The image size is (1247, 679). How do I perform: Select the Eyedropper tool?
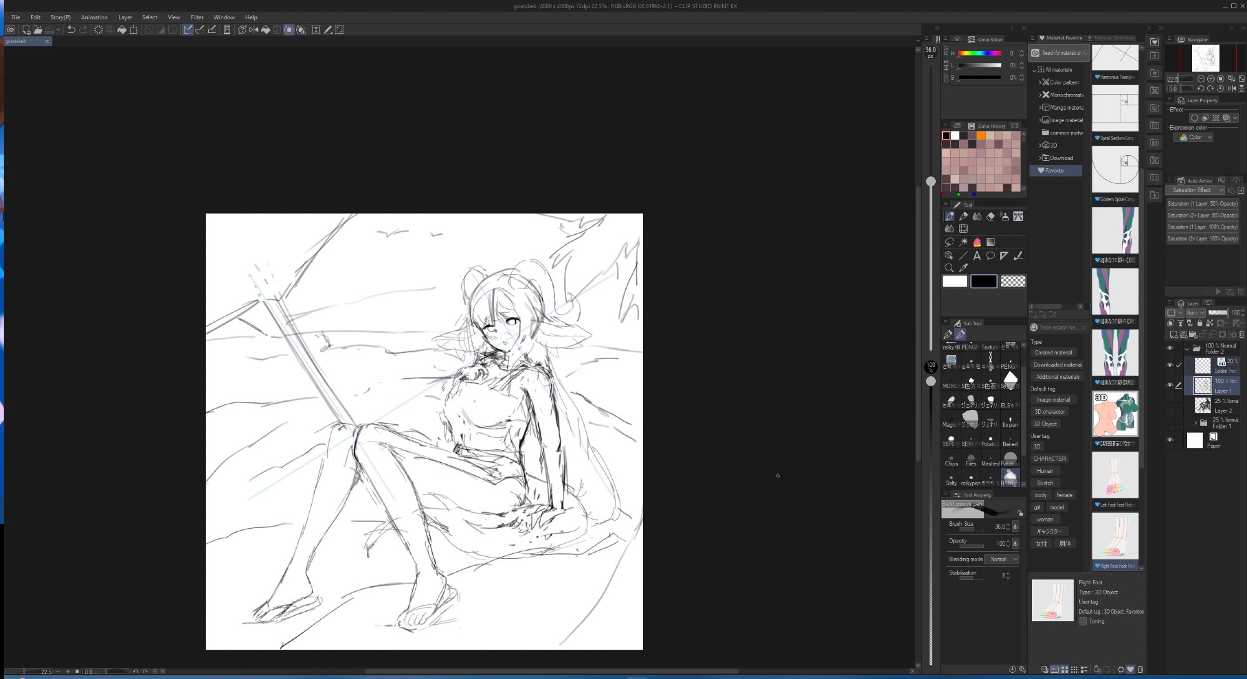(963, 268)
